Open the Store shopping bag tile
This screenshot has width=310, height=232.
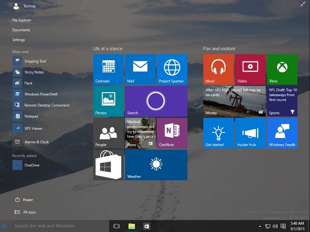[x=108, y=165]
